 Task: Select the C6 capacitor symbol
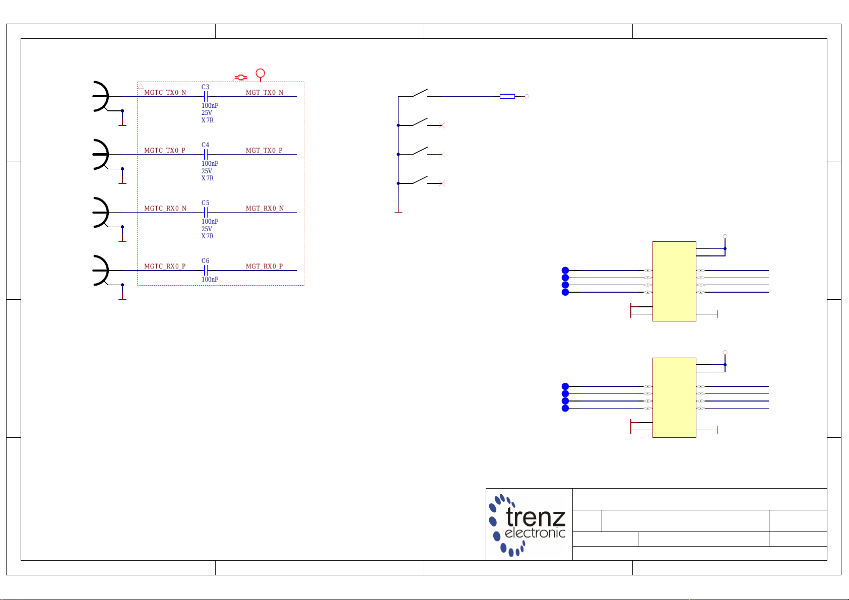coord(206,271)
